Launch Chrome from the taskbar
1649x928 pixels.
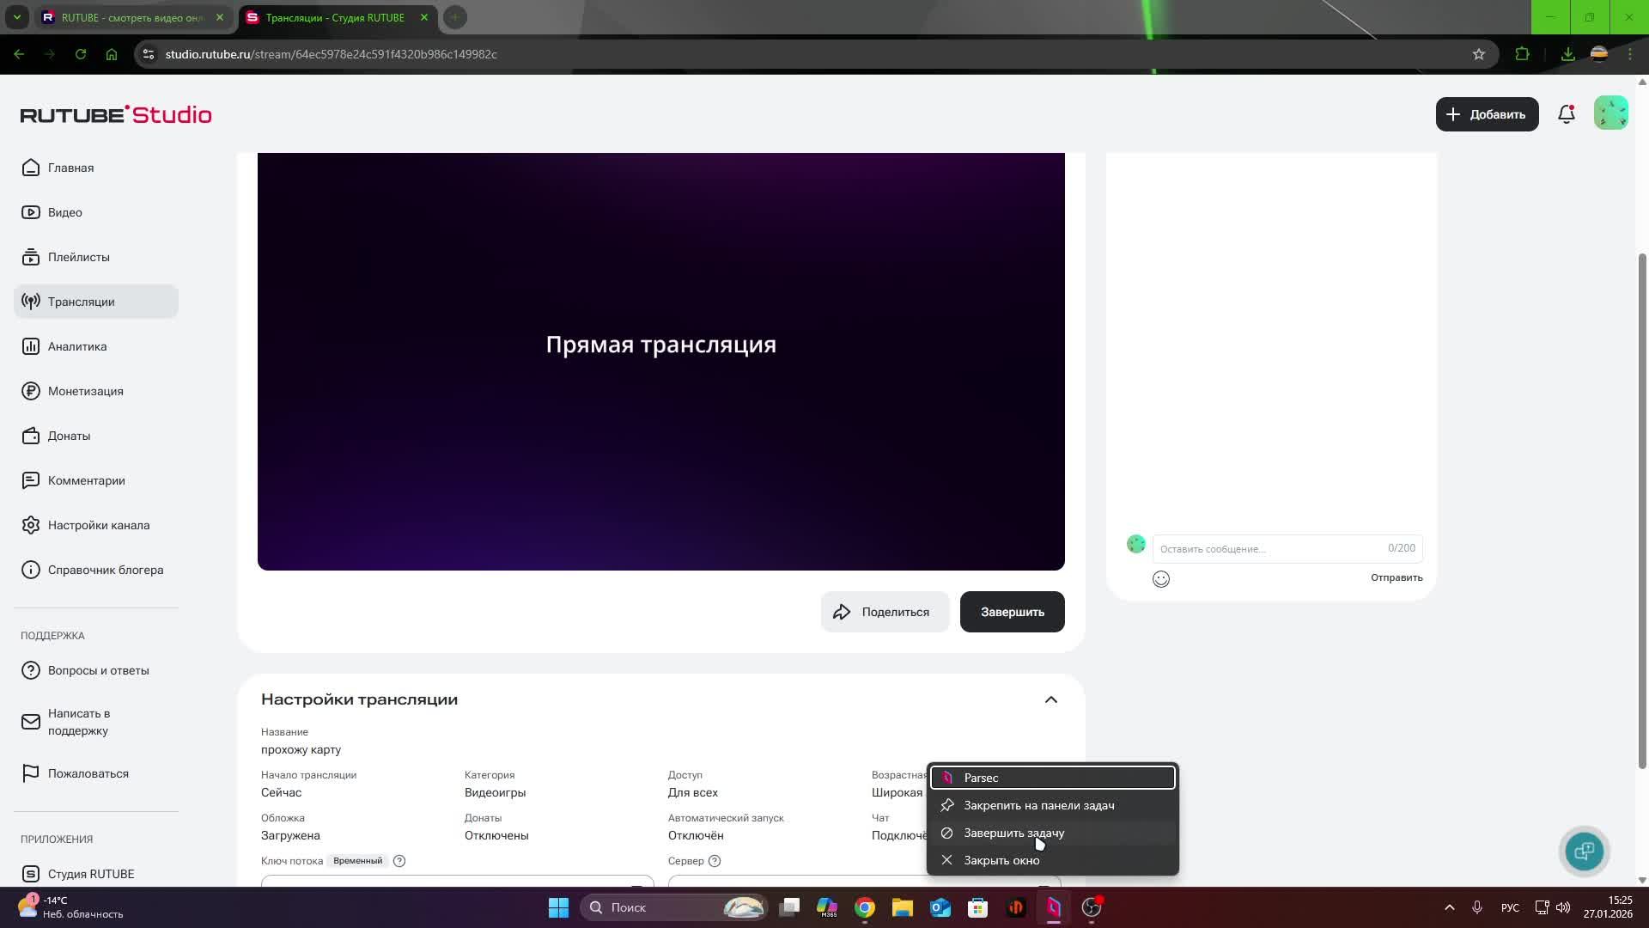[864, 907]
